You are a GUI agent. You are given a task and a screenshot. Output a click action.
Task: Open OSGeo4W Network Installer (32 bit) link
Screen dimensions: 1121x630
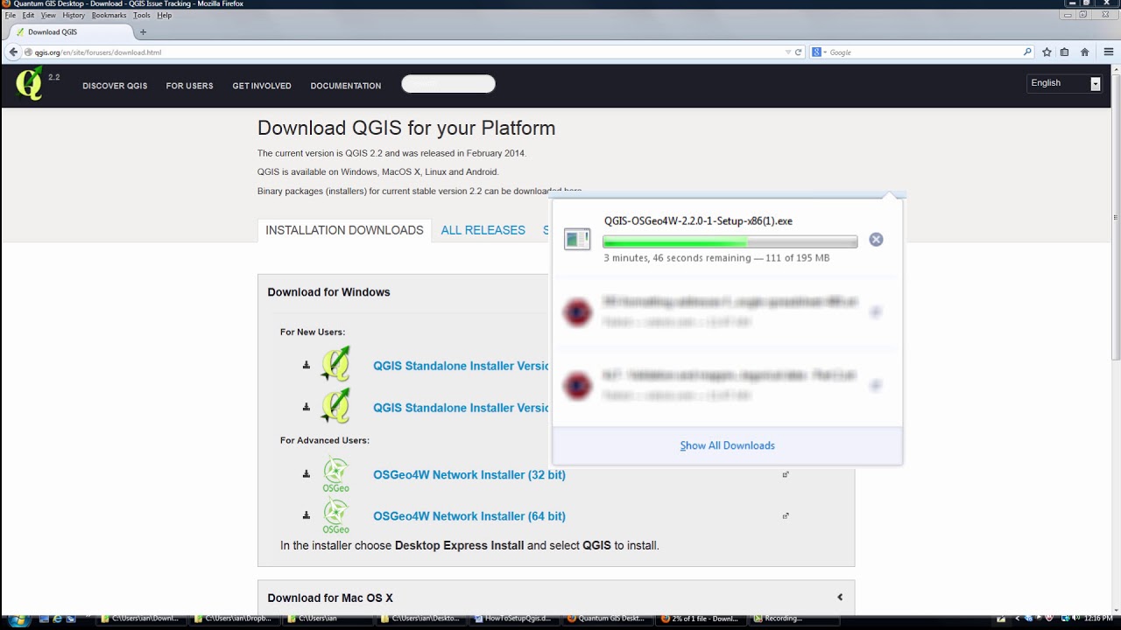click(469, 475)
